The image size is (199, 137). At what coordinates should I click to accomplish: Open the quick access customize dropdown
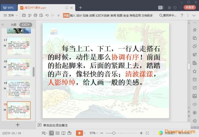pos(58,15)
